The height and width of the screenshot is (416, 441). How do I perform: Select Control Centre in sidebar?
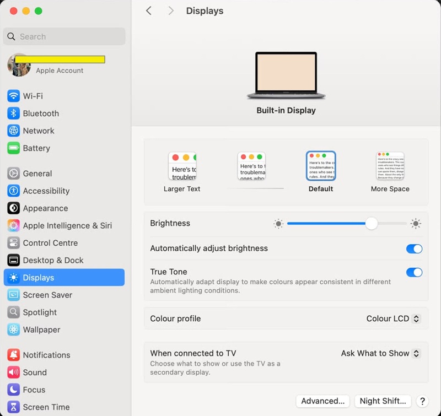point(64,243)
